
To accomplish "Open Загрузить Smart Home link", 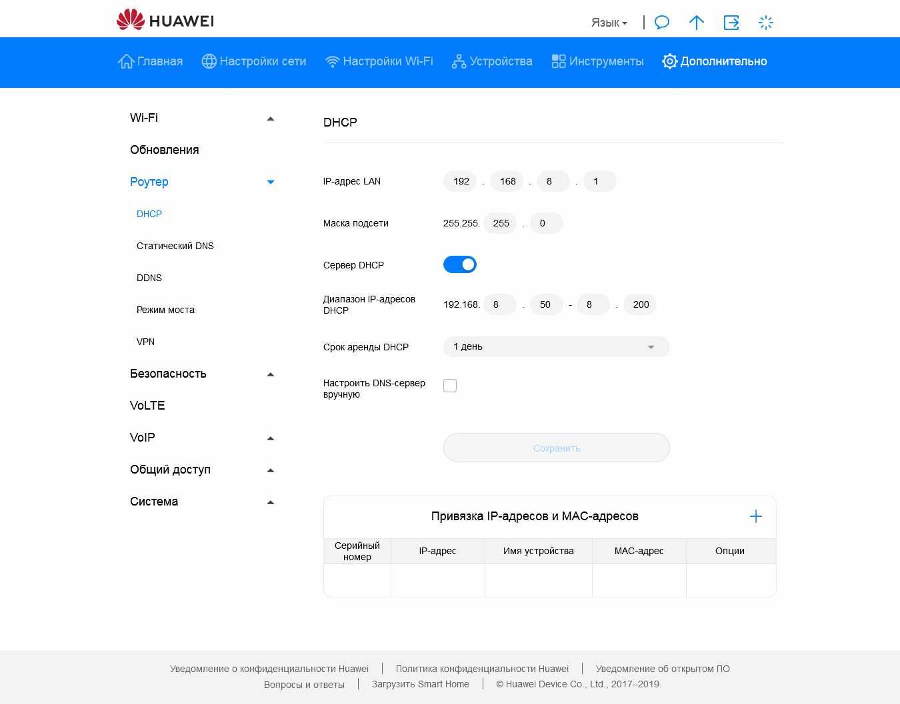I will click(x=421, y=684).
